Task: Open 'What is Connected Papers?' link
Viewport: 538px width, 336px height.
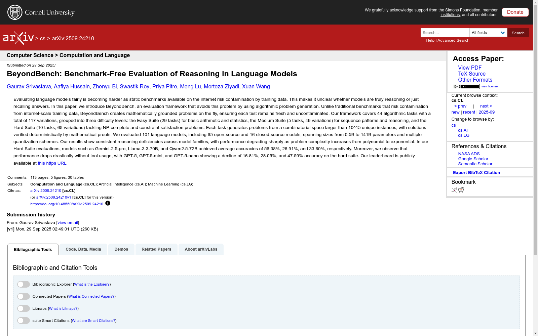Action: (91, 296)
